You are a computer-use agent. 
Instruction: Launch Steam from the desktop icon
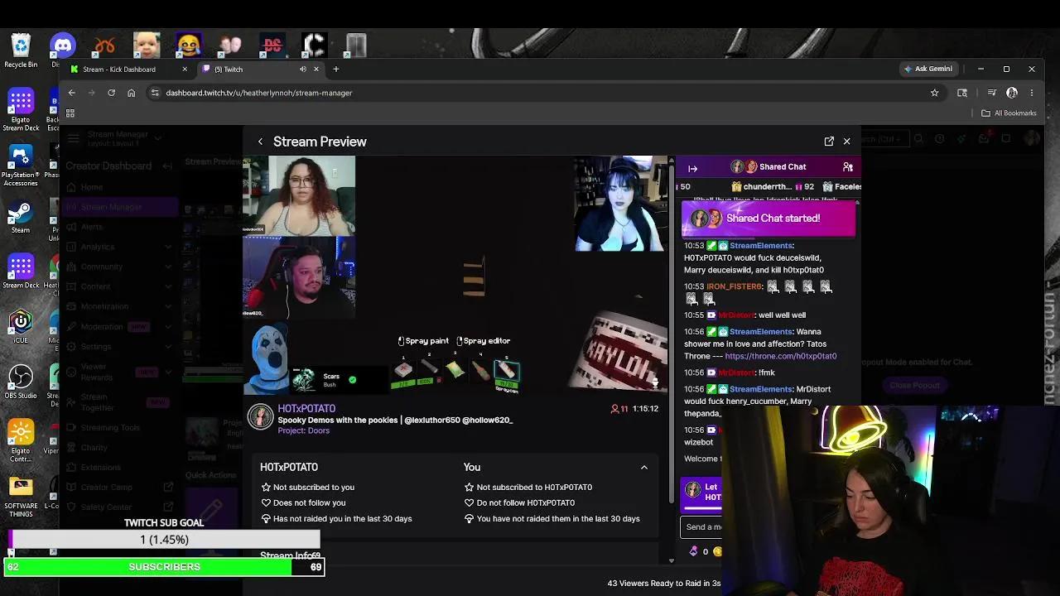[21, 219]
